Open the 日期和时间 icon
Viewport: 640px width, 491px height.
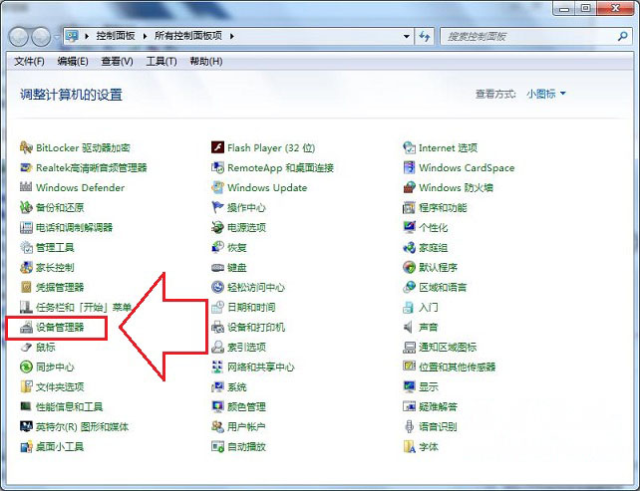click(217, 307)
